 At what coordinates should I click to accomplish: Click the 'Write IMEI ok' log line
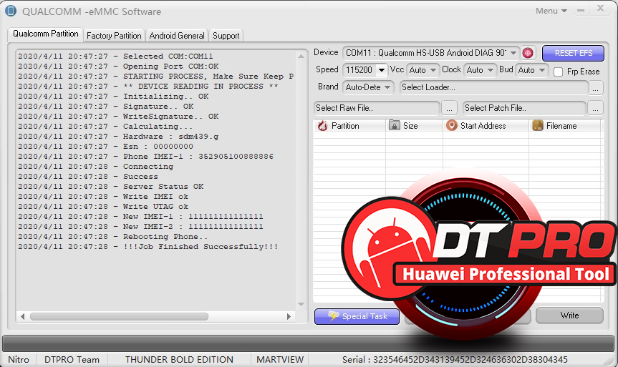pos(103,197)
